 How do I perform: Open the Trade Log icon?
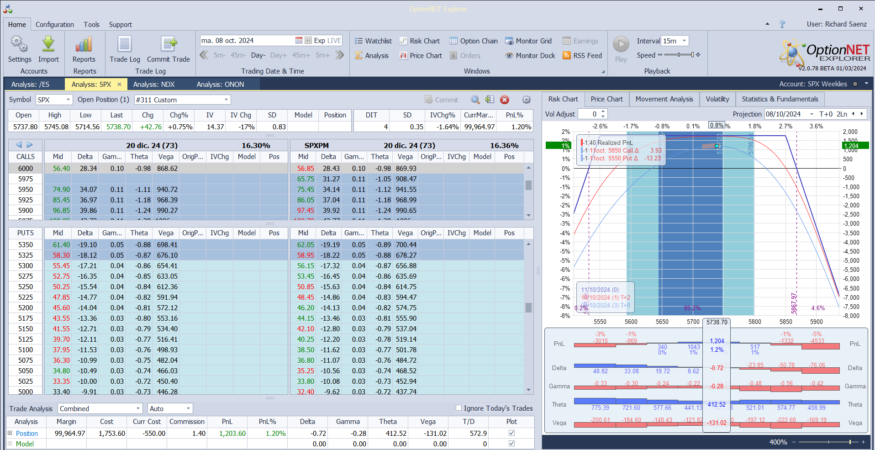pyautogui.click(x=125, y=44)
